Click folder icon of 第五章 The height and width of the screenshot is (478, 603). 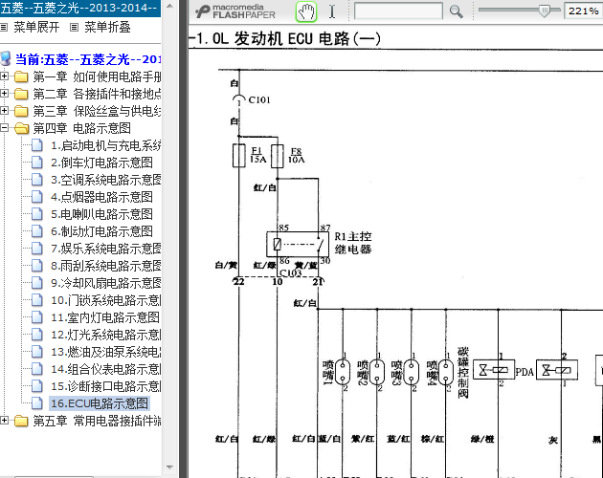tap(21, 422)
